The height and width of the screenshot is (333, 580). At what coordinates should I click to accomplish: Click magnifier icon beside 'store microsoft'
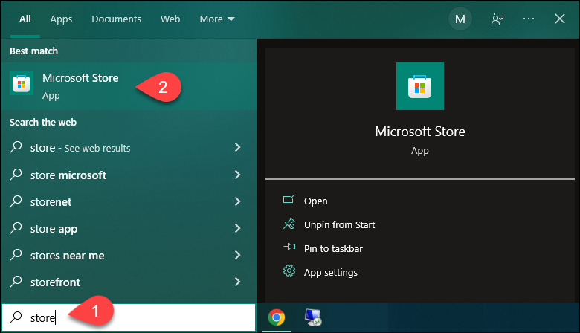16,174
